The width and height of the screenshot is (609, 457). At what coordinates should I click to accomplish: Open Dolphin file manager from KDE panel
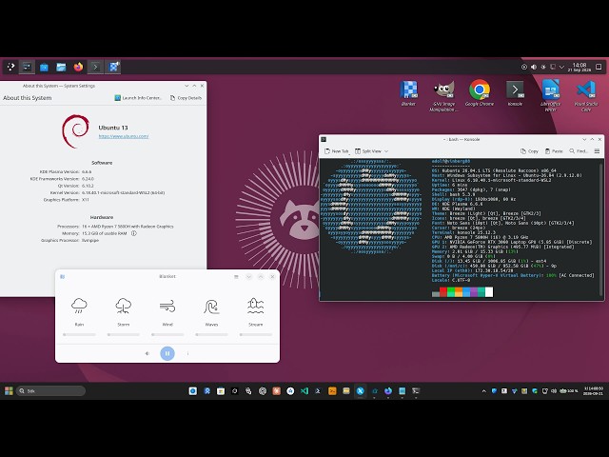click(61, 67)
